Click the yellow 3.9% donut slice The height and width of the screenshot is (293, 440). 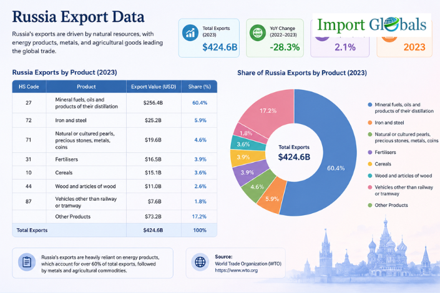coord(243,158)
